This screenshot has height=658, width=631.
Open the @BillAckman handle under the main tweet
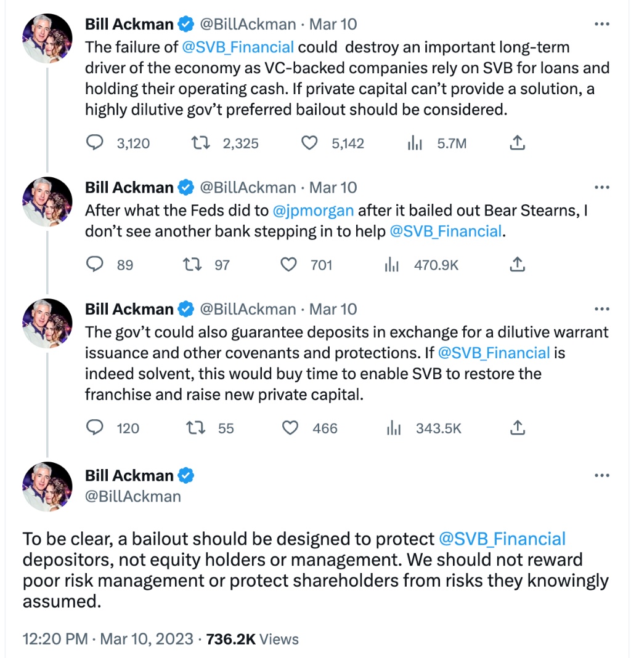133,496
